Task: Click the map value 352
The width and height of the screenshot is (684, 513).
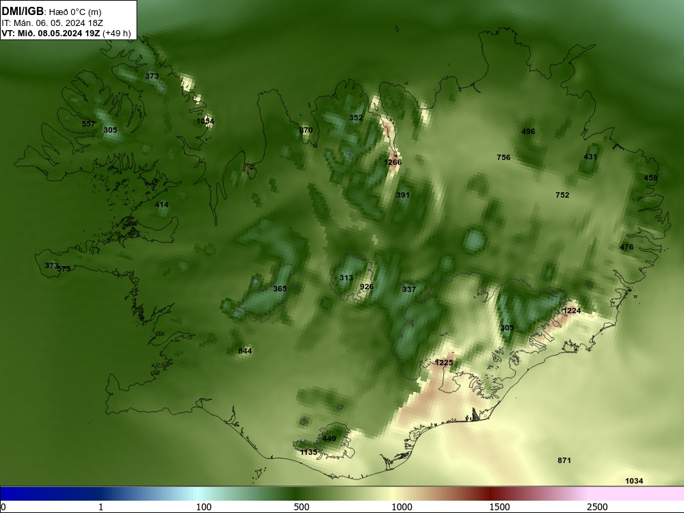Action: tap(356, 118)
